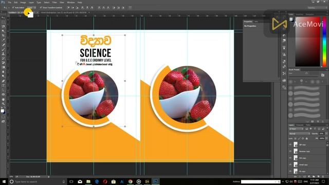Switch to the Channels tab

point(300,125)
